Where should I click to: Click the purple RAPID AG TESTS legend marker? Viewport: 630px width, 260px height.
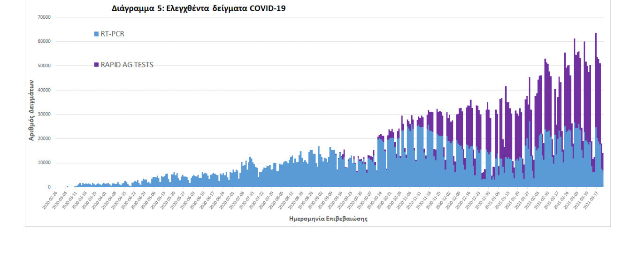pyautogui.click(x=97, y=65)
